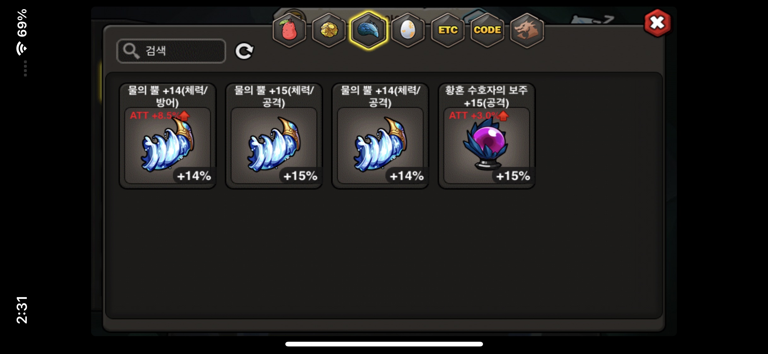Click the +15% badge on the second water horn
The height and width of the screenshot is (354, 768).
click(300, 176)
